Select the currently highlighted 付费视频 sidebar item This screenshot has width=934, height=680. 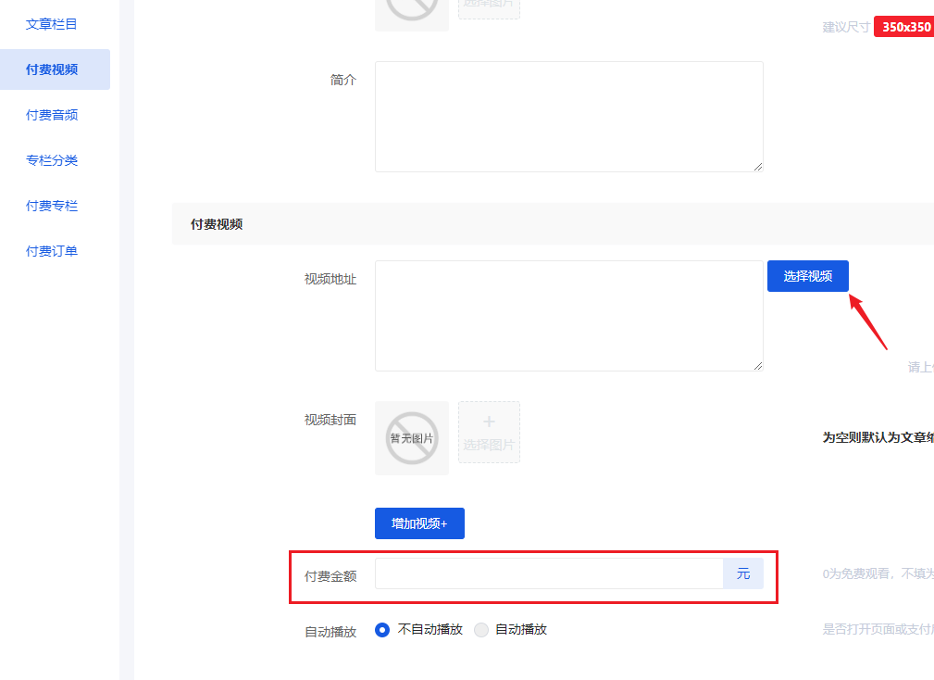[51, 69]
